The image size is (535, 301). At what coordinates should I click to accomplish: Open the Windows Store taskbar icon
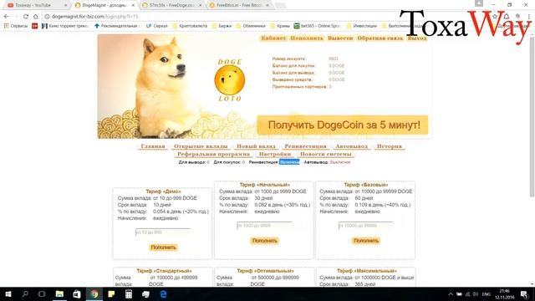tap(77, 294)
